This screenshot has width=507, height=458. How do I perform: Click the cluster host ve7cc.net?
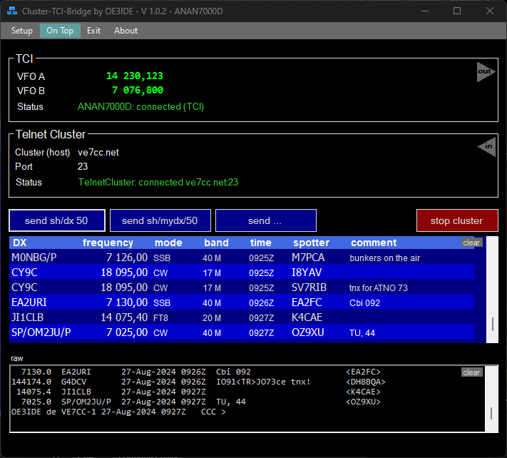click(98, 153)
